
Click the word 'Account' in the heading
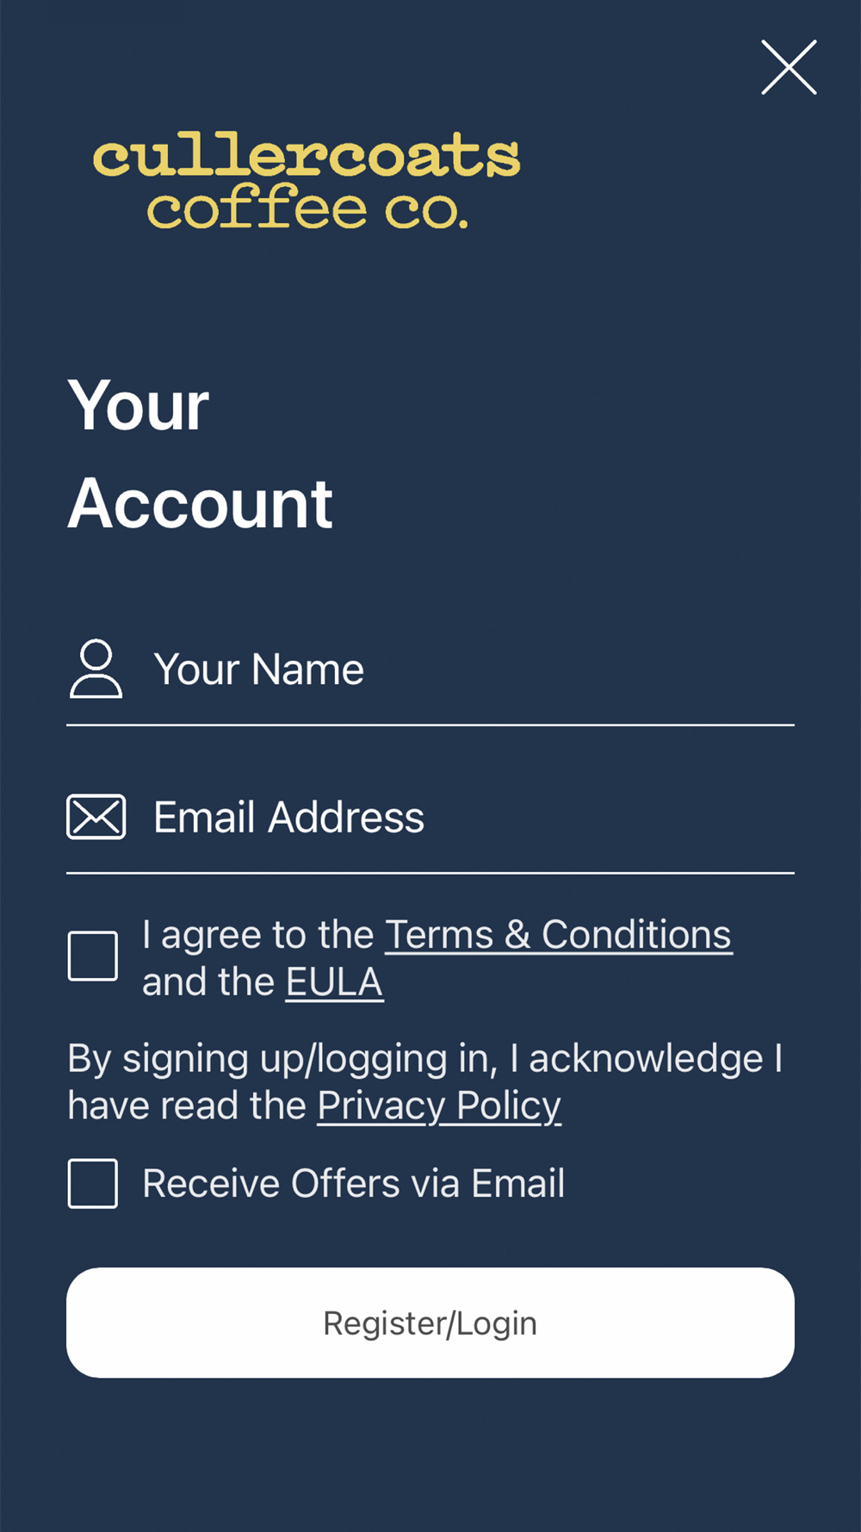point(201,504)
